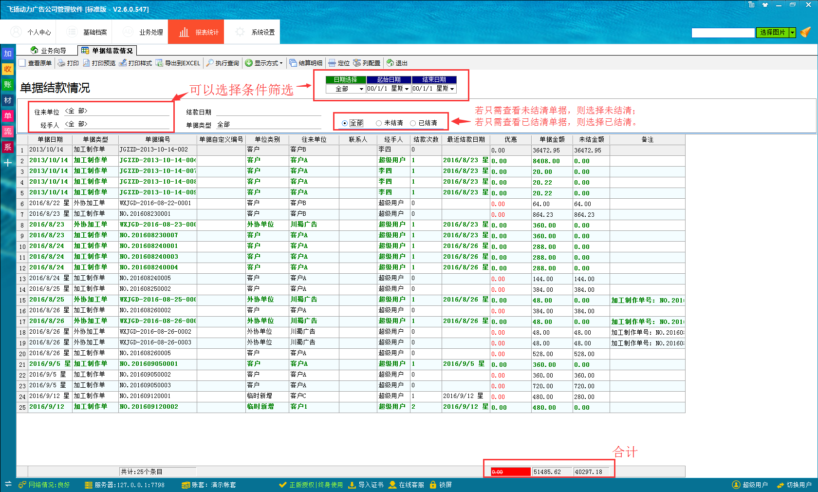Select the 已结清 radio button
818x492 pixels.
tap(413, 123)
